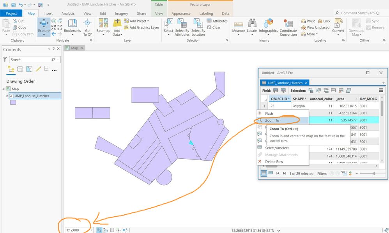Click List By Editing pencil icon

click(x=38, y=69)
